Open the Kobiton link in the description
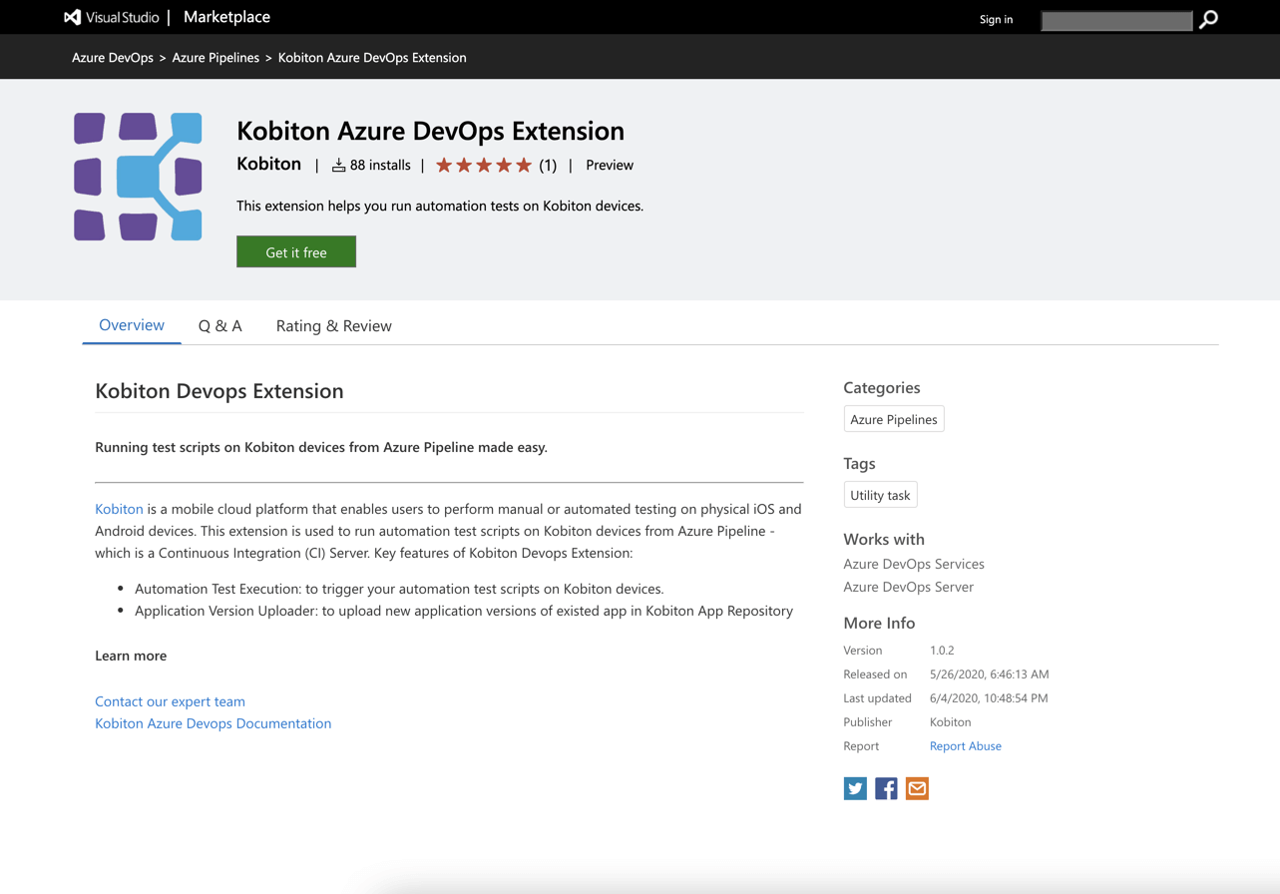 point(119,509)
